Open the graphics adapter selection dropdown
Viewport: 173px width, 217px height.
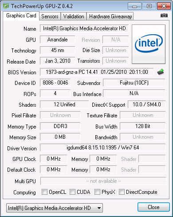pos(55,208)
